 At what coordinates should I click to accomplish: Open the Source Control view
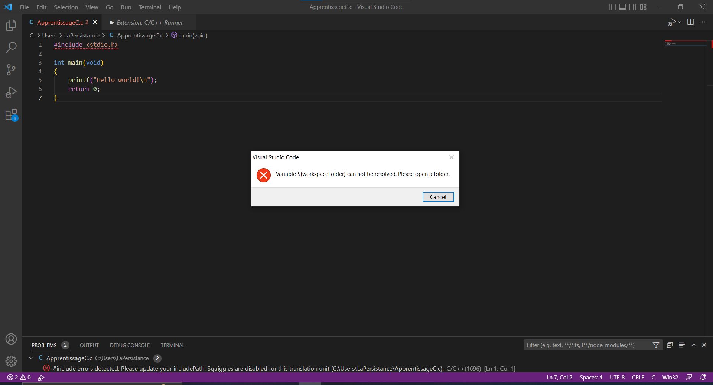[x=11, y=69]
